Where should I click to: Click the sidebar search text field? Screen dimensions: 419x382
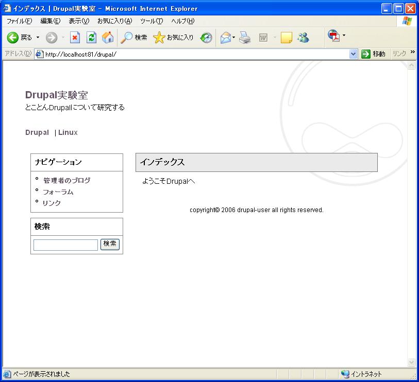[x=65, y=245]
